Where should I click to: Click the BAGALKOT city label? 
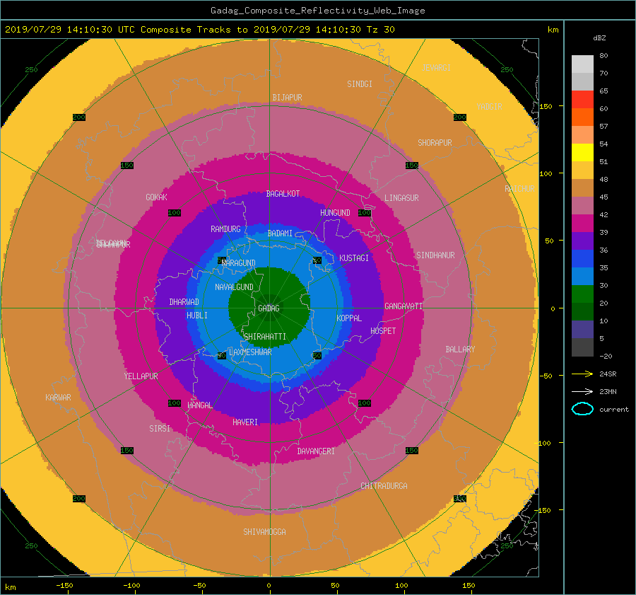(x=283, y=194)
